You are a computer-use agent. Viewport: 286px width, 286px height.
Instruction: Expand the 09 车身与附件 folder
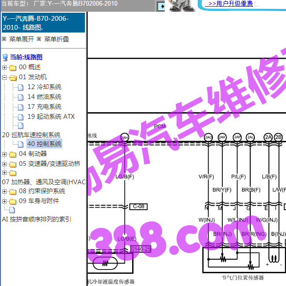(x=4, y=201)
